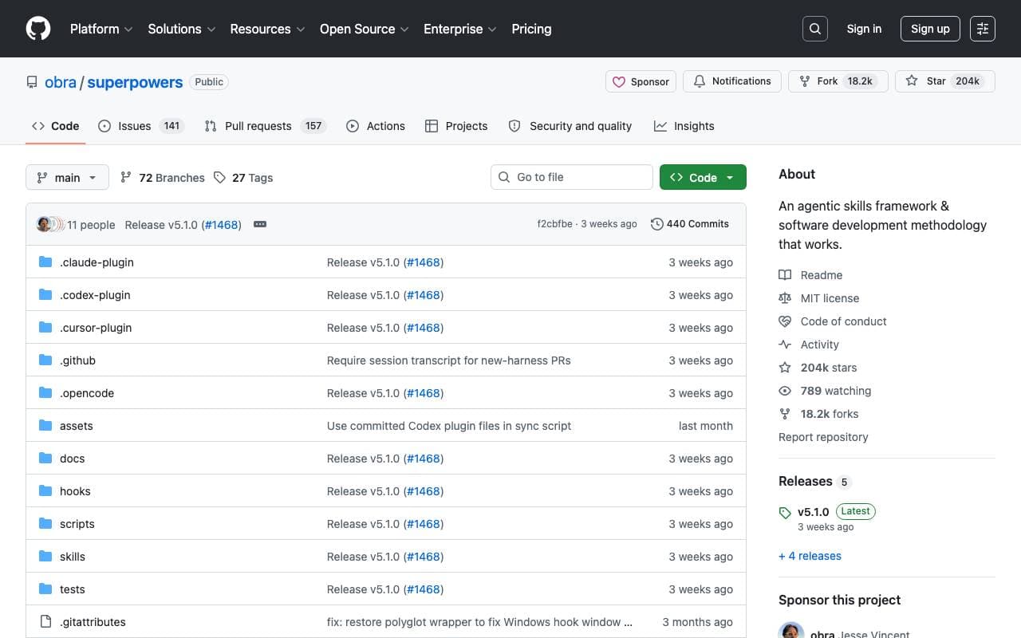The image size is (1021, 638).
Task: Open appearance settings icon beside Sign up
Action: pyautogui.click(x=983, y=29)
